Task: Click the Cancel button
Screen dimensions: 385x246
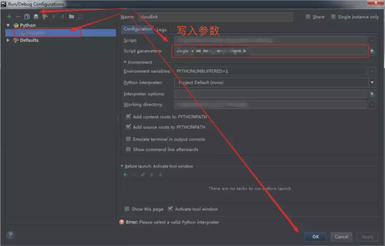Action: click(x=341, y=237)
